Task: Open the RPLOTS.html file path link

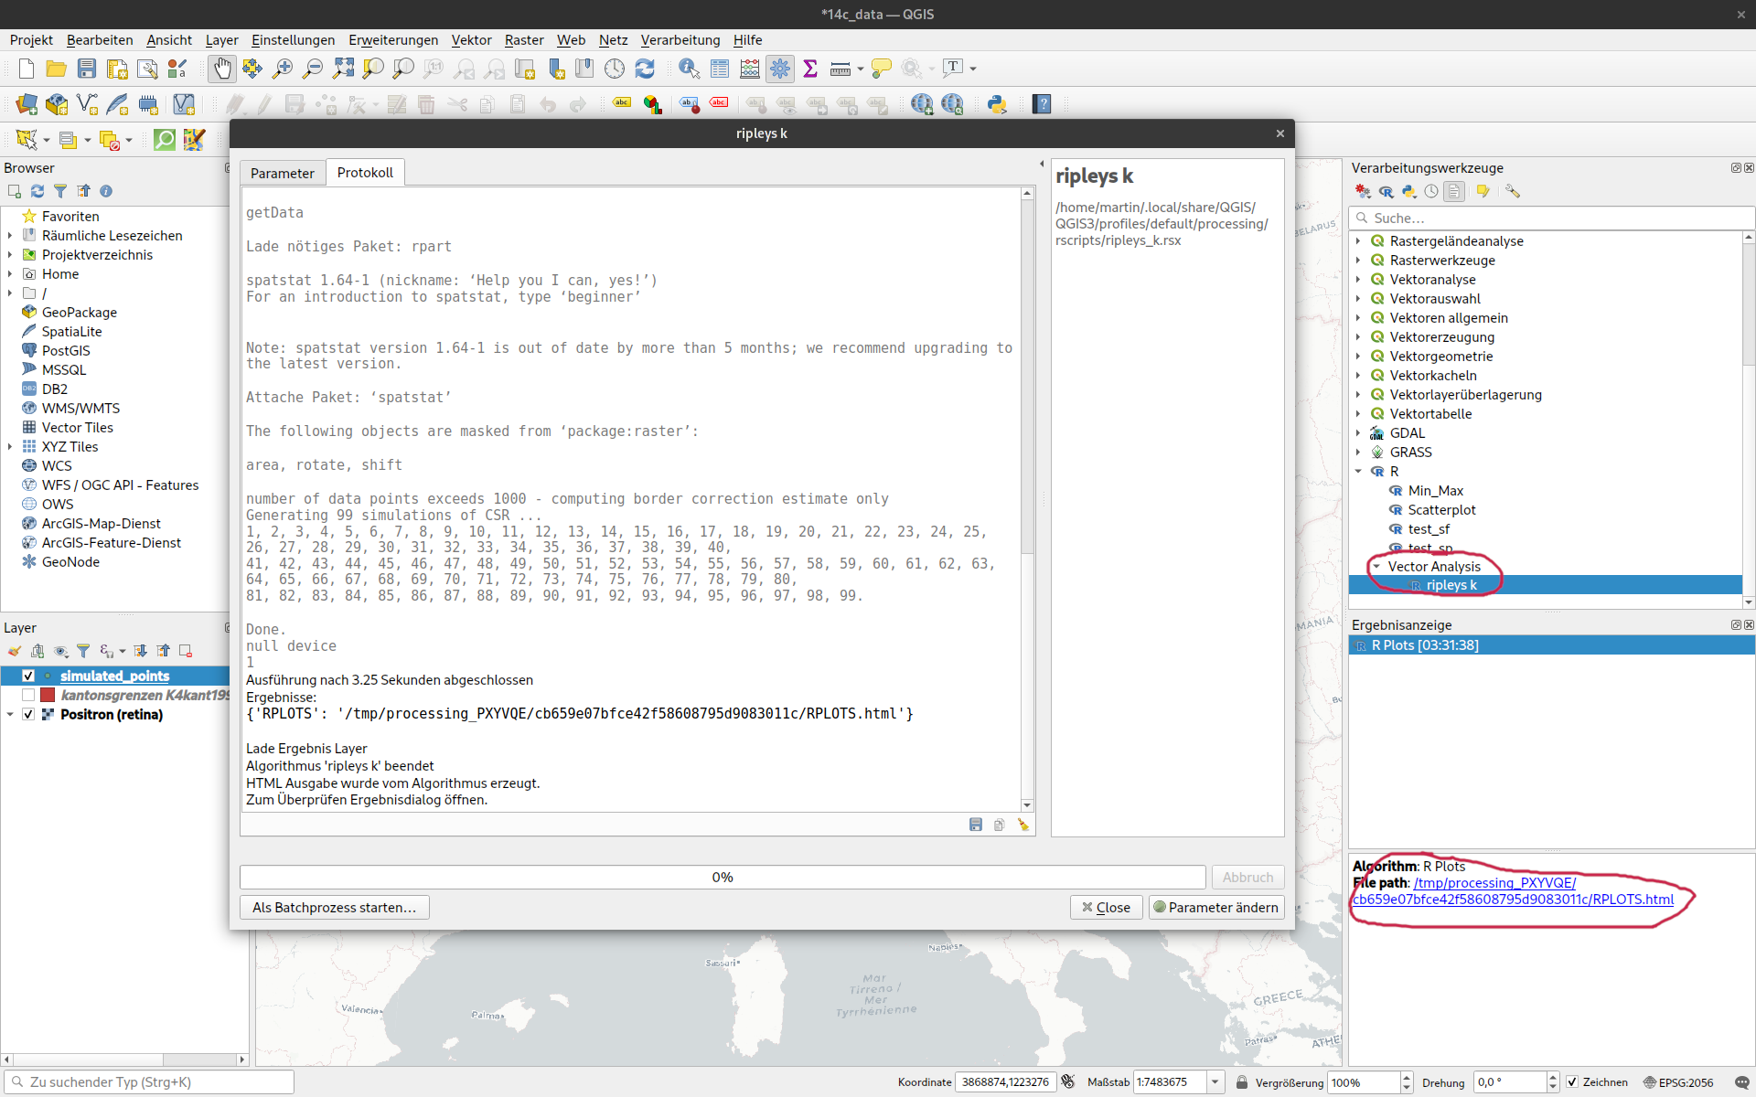Action: 1513,900
